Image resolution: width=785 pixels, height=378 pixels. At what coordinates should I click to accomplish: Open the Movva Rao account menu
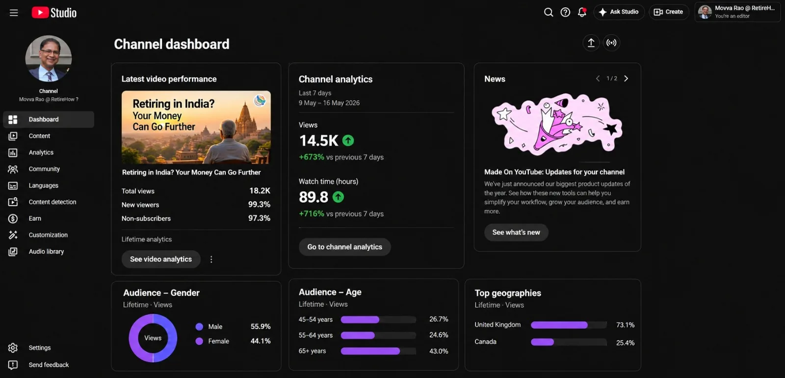point(737,12)
